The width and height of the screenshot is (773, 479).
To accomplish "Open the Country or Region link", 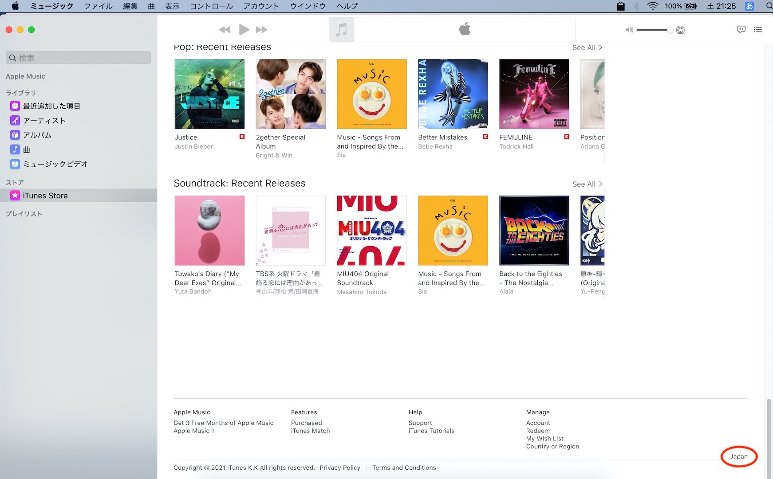I will (552, 447).
